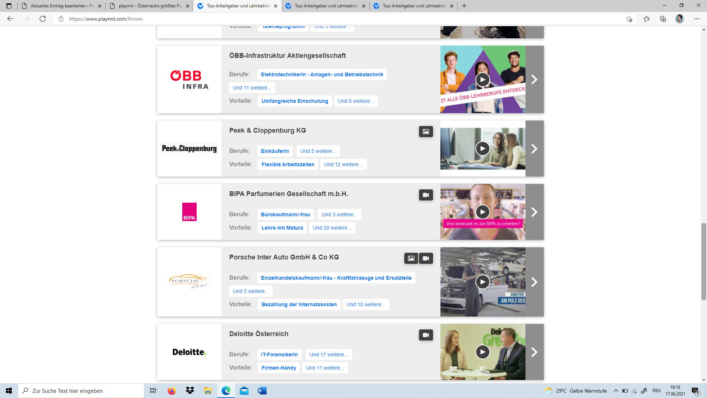Screen dimensions: 707x398
Task: Show 'Und 11 weitere...' Deloitte Vorteile
Action: pos(325,368)
